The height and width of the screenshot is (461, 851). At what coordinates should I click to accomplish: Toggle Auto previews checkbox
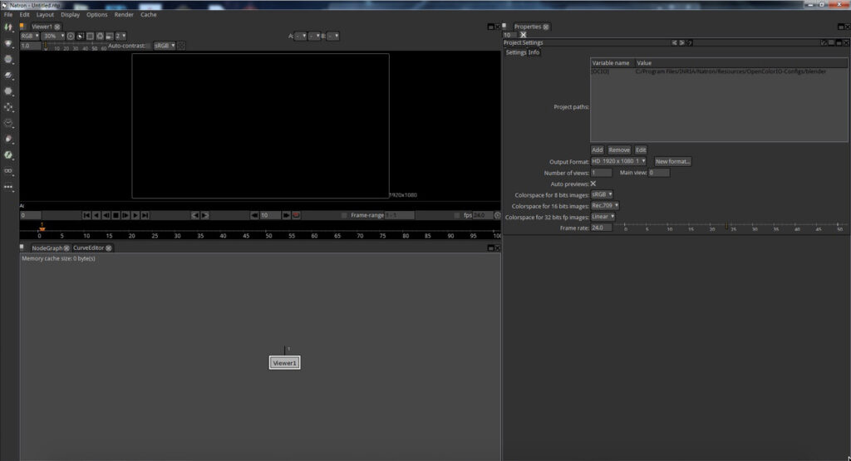tap(593, 184)
